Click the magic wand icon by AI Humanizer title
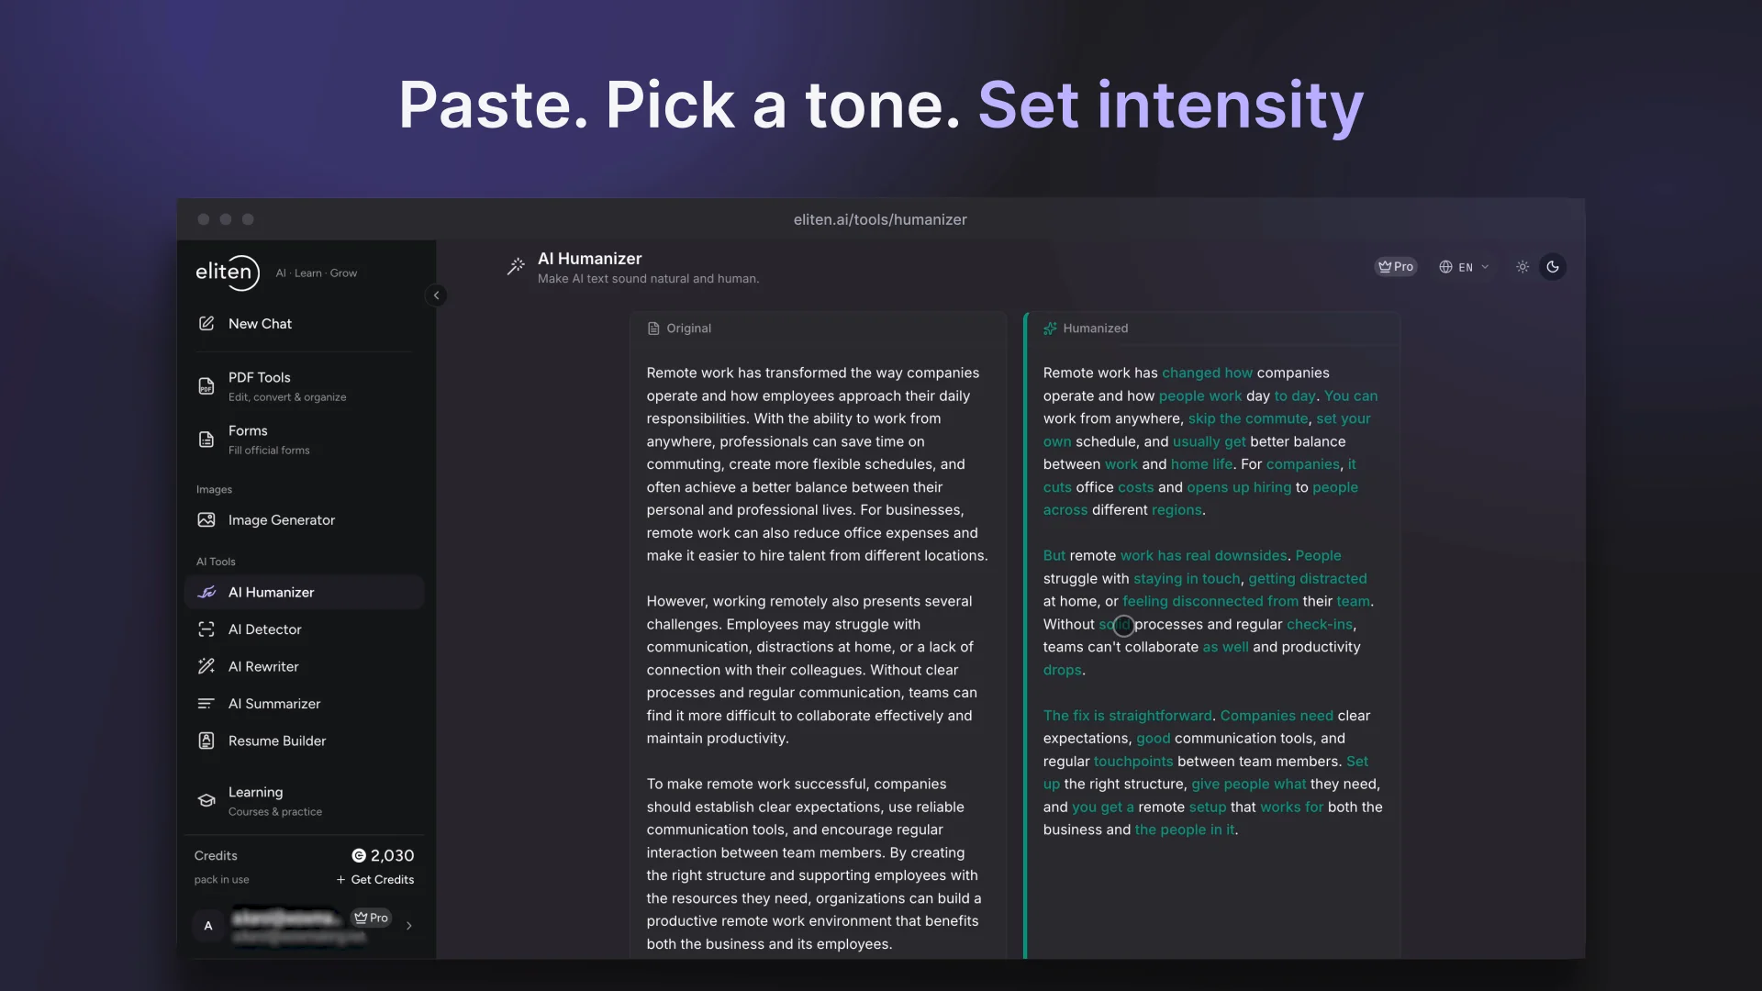The width and height of the screenshot is (1762, 991). [x=516, y=267]
